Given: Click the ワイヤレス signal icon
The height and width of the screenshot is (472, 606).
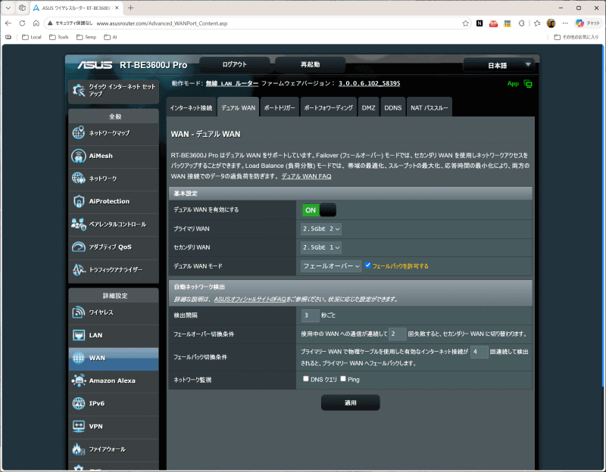Looking at the screenshot, I should pos(79,312).
